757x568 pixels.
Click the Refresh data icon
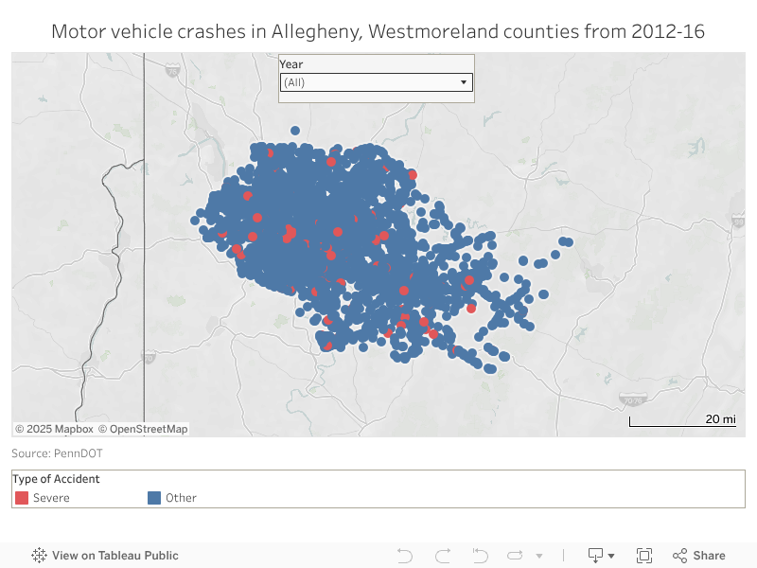click(516, 556)
